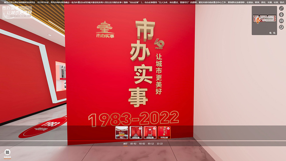Enable VR headset mode
Screen dimensions: 286x161
click(281, 21)
